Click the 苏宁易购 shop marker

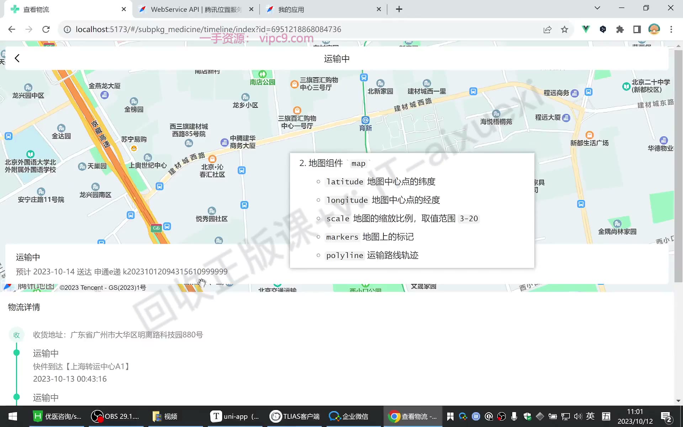tap(134, 148)
